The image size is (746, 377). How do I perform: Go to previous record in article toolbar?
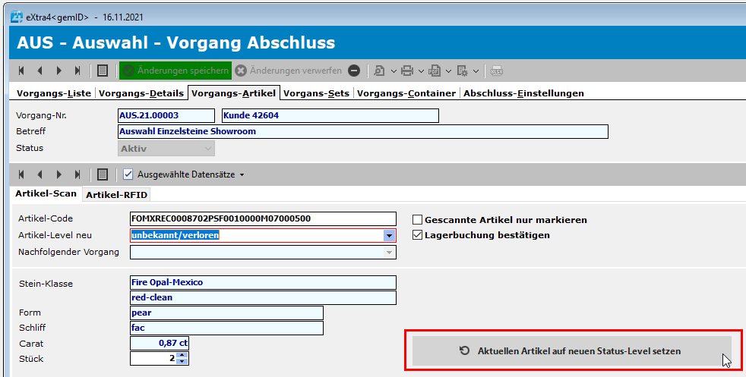pos(40,174)
